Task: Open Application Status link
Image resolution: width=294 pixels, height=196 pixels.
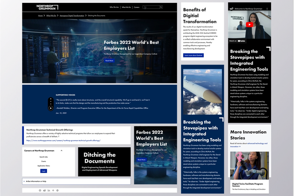Action: (x=44, y=166)
